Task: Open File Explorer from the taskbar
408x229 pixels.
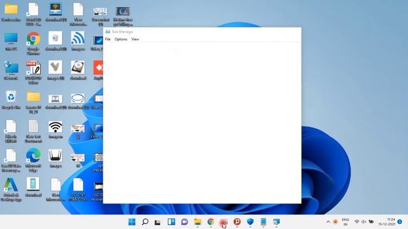Action: coord(198,222)
